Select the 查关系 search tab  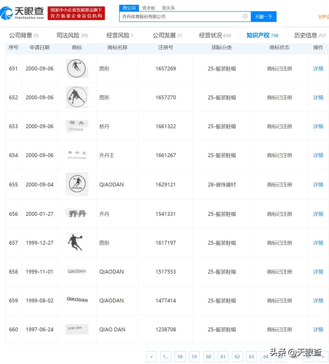pos(168,8)
